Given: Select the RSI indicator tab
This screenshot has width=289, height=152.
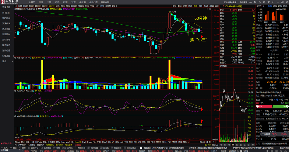Looking at the screenshot, I should [135, 142].
